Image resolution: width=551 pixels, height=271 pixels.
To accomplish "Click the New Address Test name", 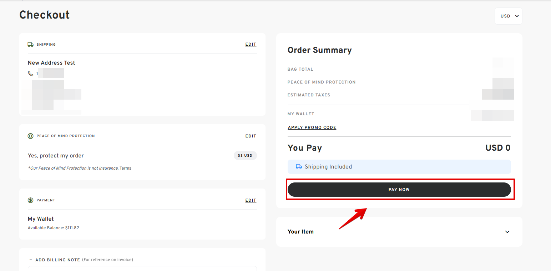I will click(x=51, y=63).
